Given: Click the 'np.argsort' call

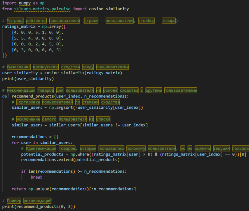Looking at the screenshot, I should click(61, 108).
